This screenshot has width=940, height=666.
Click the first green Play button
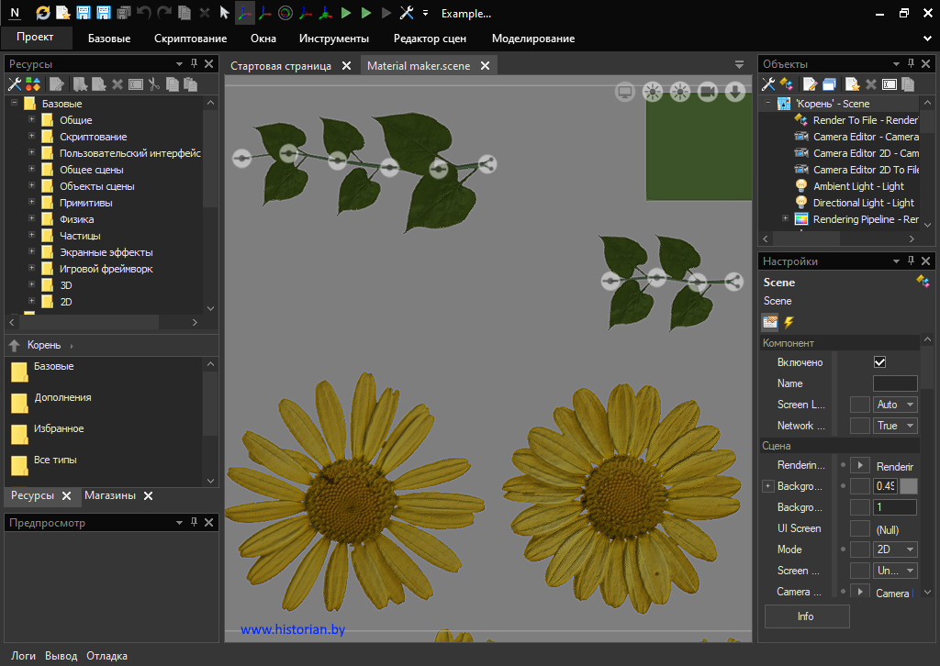click(346, 13)
